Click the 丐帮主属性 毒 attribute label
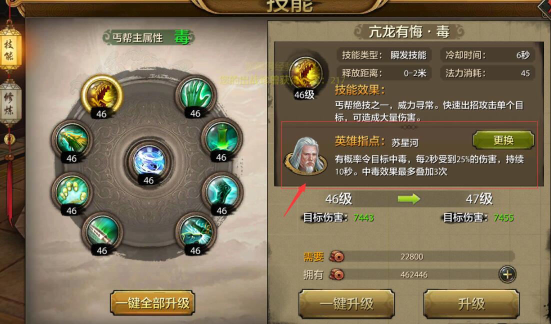Viewport: 551px width, 324px height. tap(148, 37)
